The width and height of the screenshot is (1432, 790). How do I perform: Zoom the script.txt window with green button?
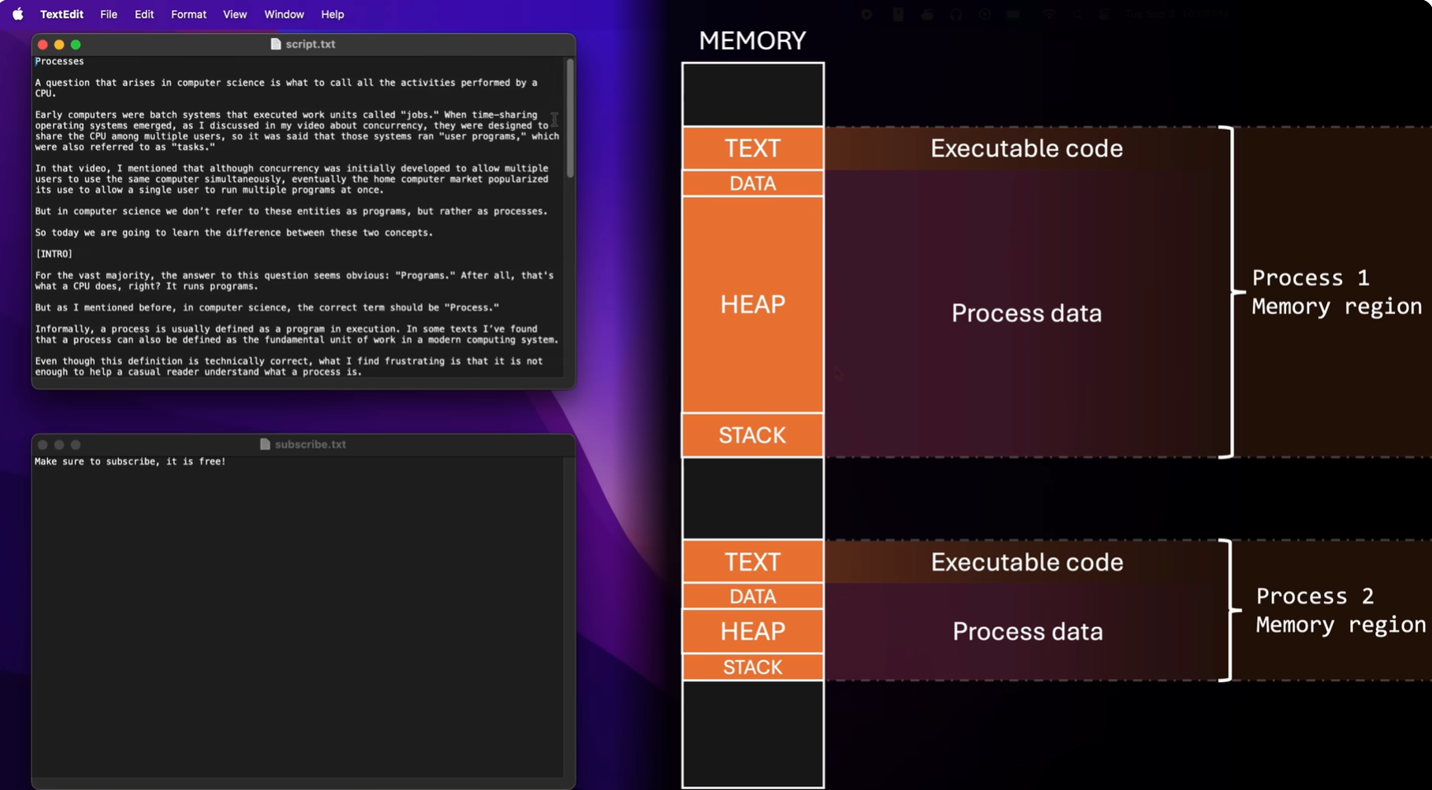[x=76, y=45]
